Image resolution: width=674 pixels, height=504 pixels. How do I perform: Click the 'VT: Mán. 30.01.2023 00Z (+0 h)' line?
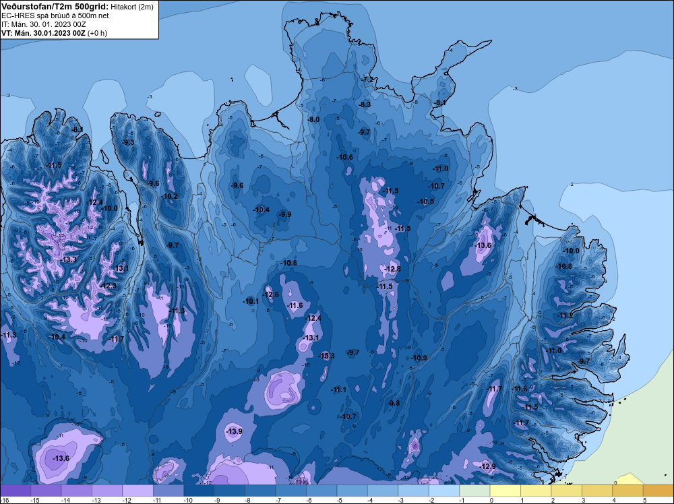coord(54,33)
